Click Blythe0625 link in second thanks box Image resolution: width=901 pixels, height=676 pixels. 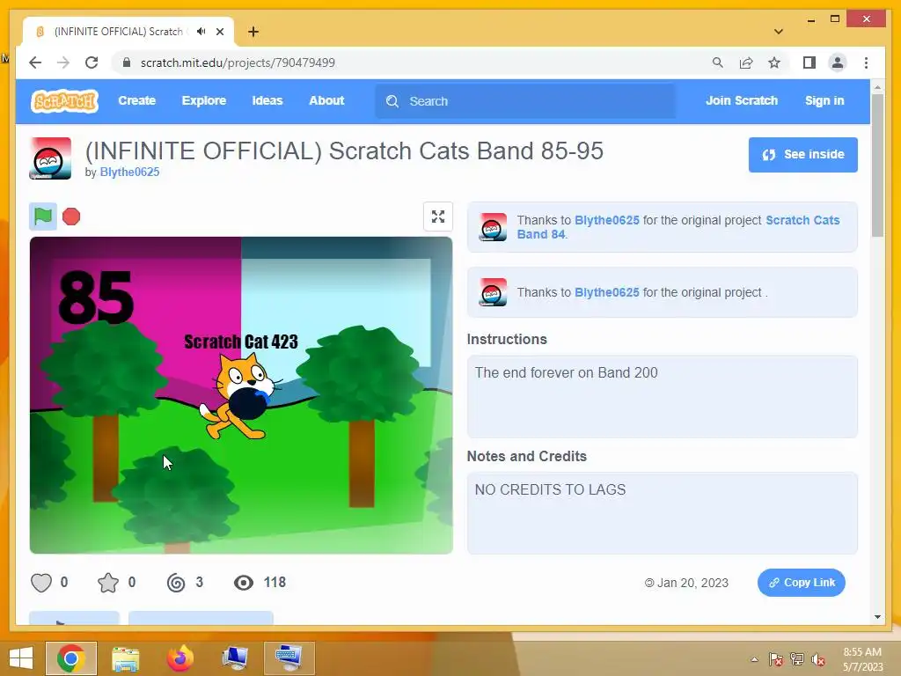pyautogui.click(x=607, y=292)
